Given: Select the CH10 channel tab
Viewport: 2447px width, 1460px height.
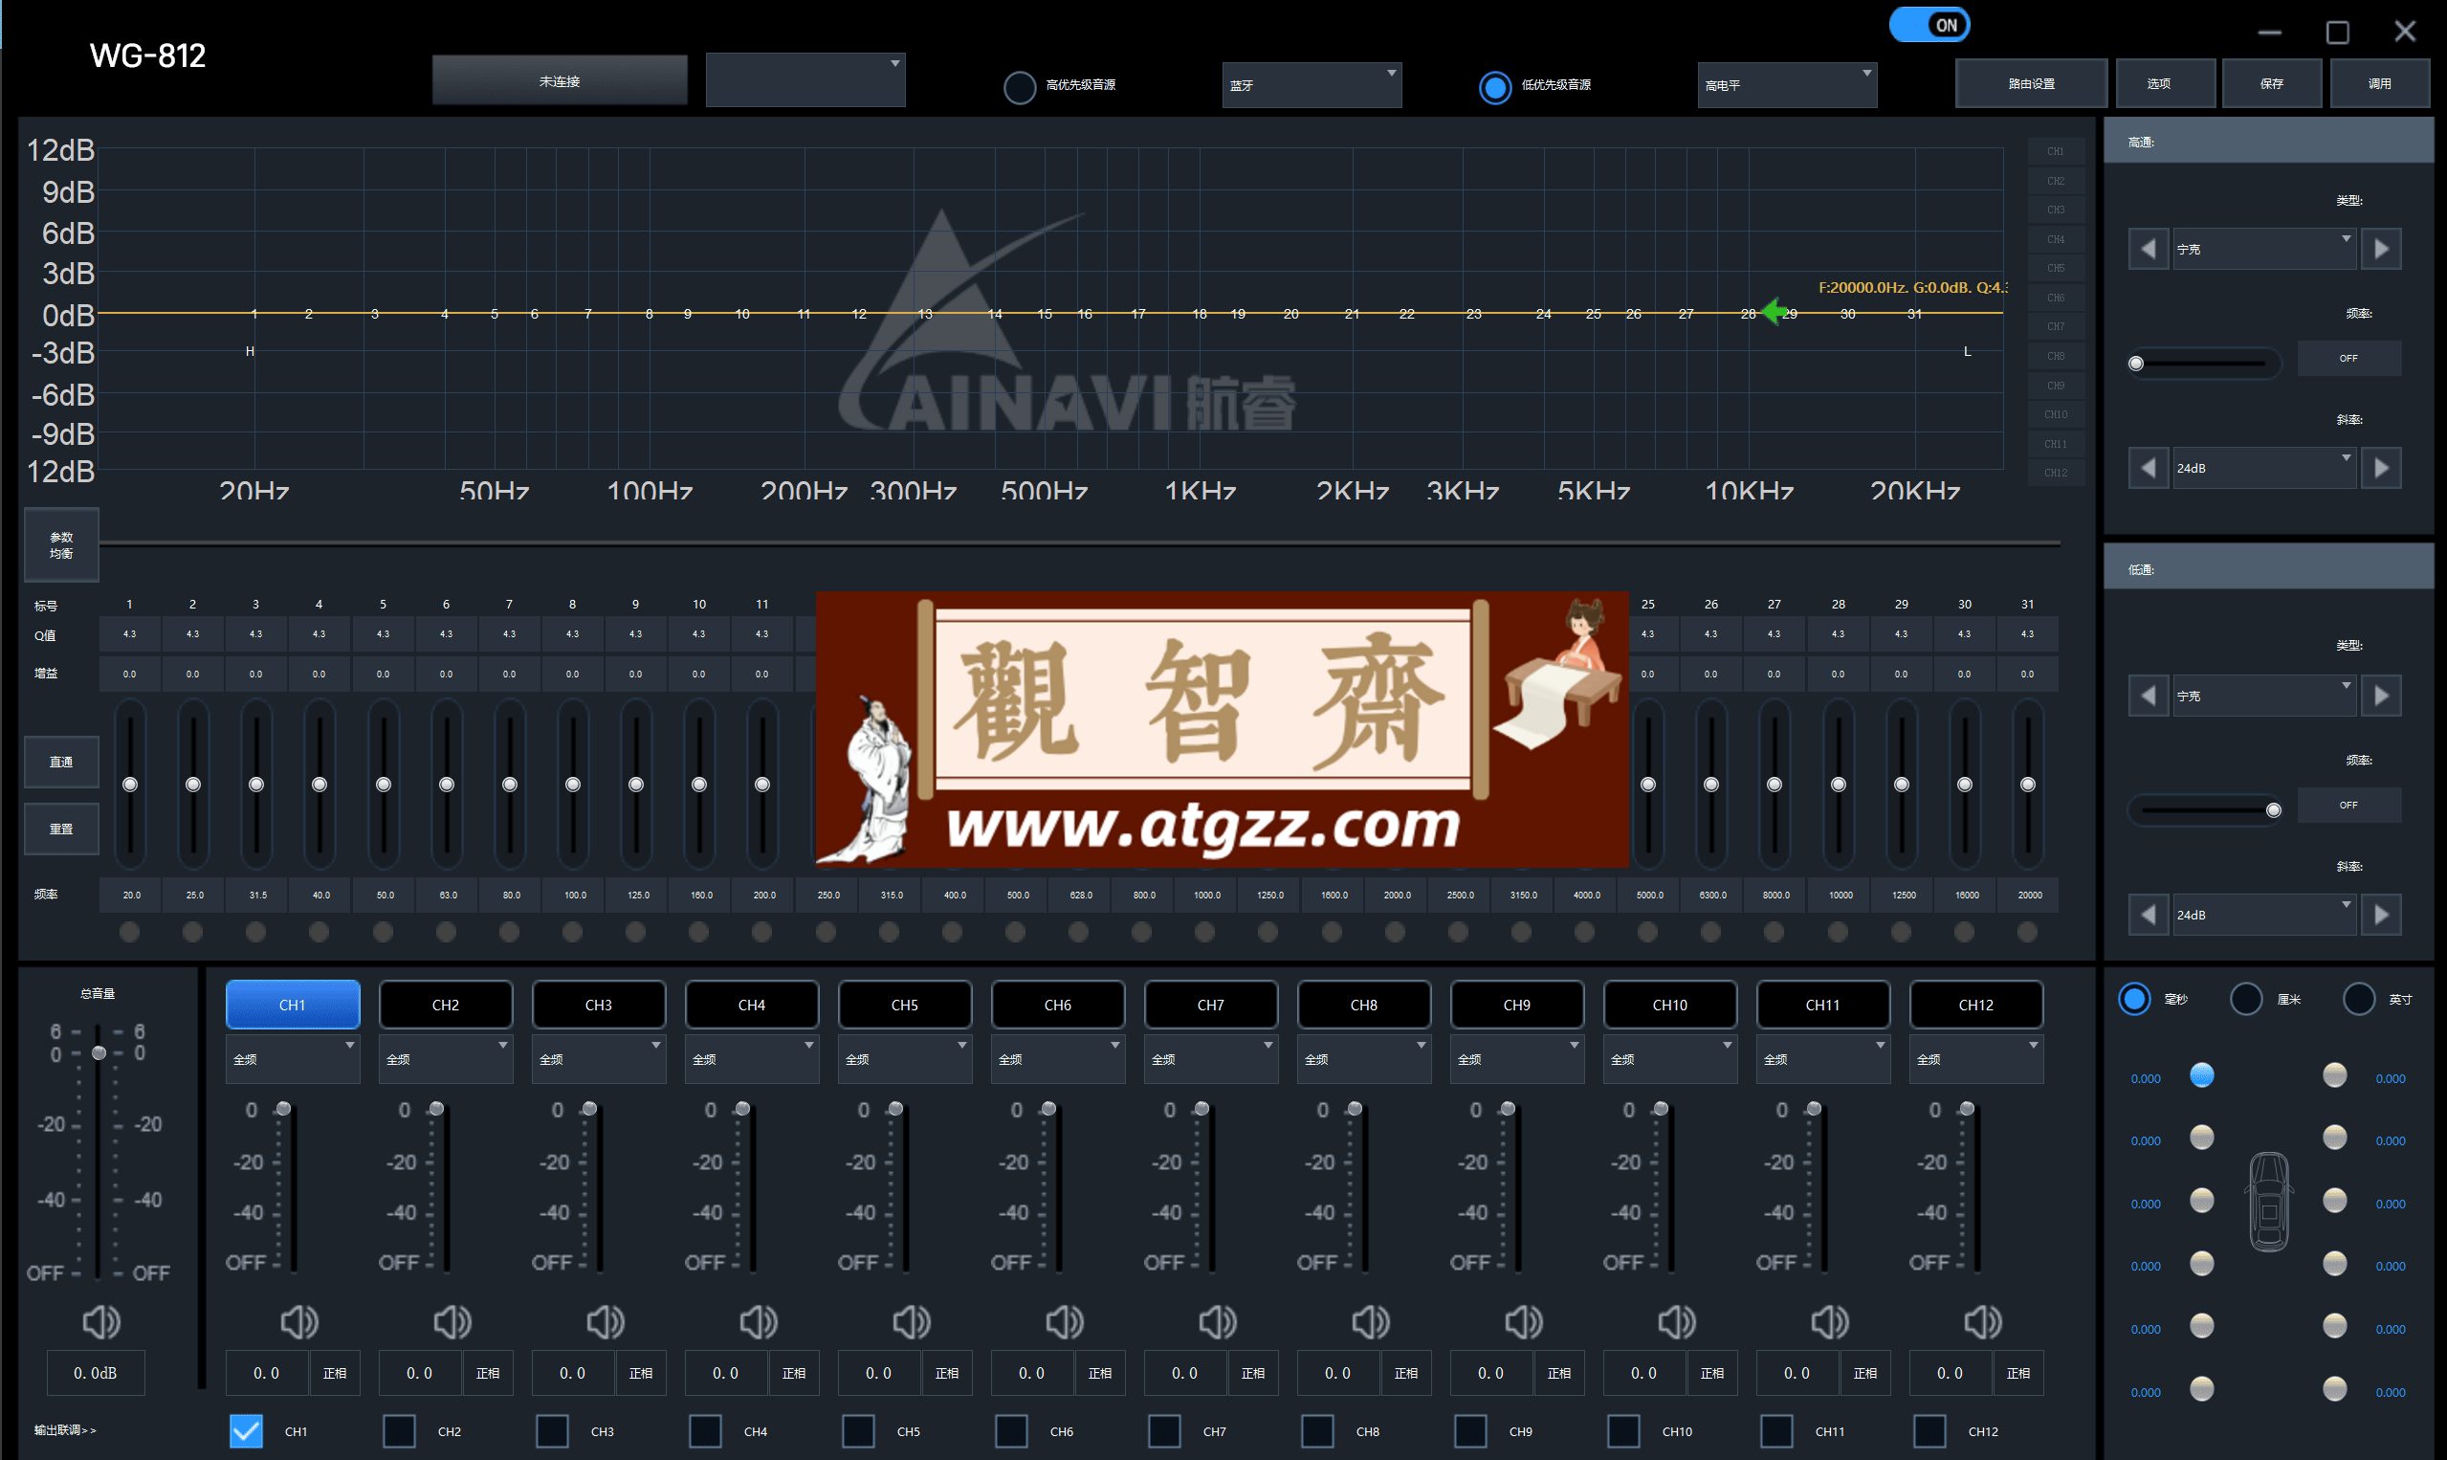Looking at the screenshot, I should [1669, 1005].
